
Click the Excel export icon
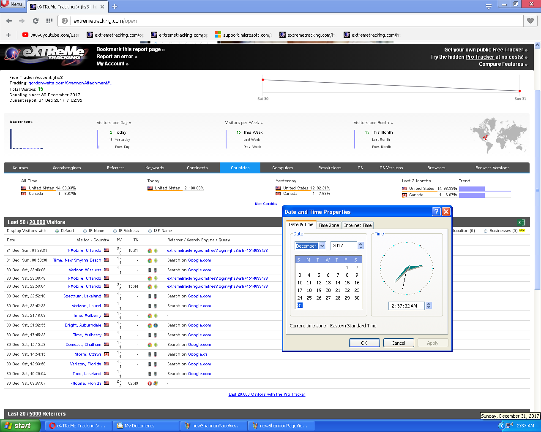pos(522,222)
